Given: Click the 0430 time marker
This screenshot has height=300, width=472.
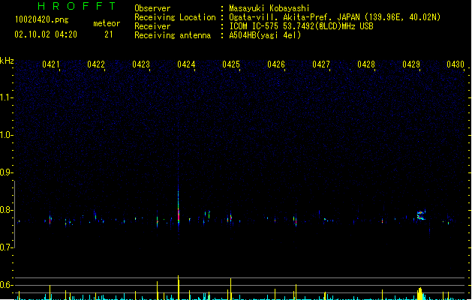Looking at the screenshot, I should point(455,64).
